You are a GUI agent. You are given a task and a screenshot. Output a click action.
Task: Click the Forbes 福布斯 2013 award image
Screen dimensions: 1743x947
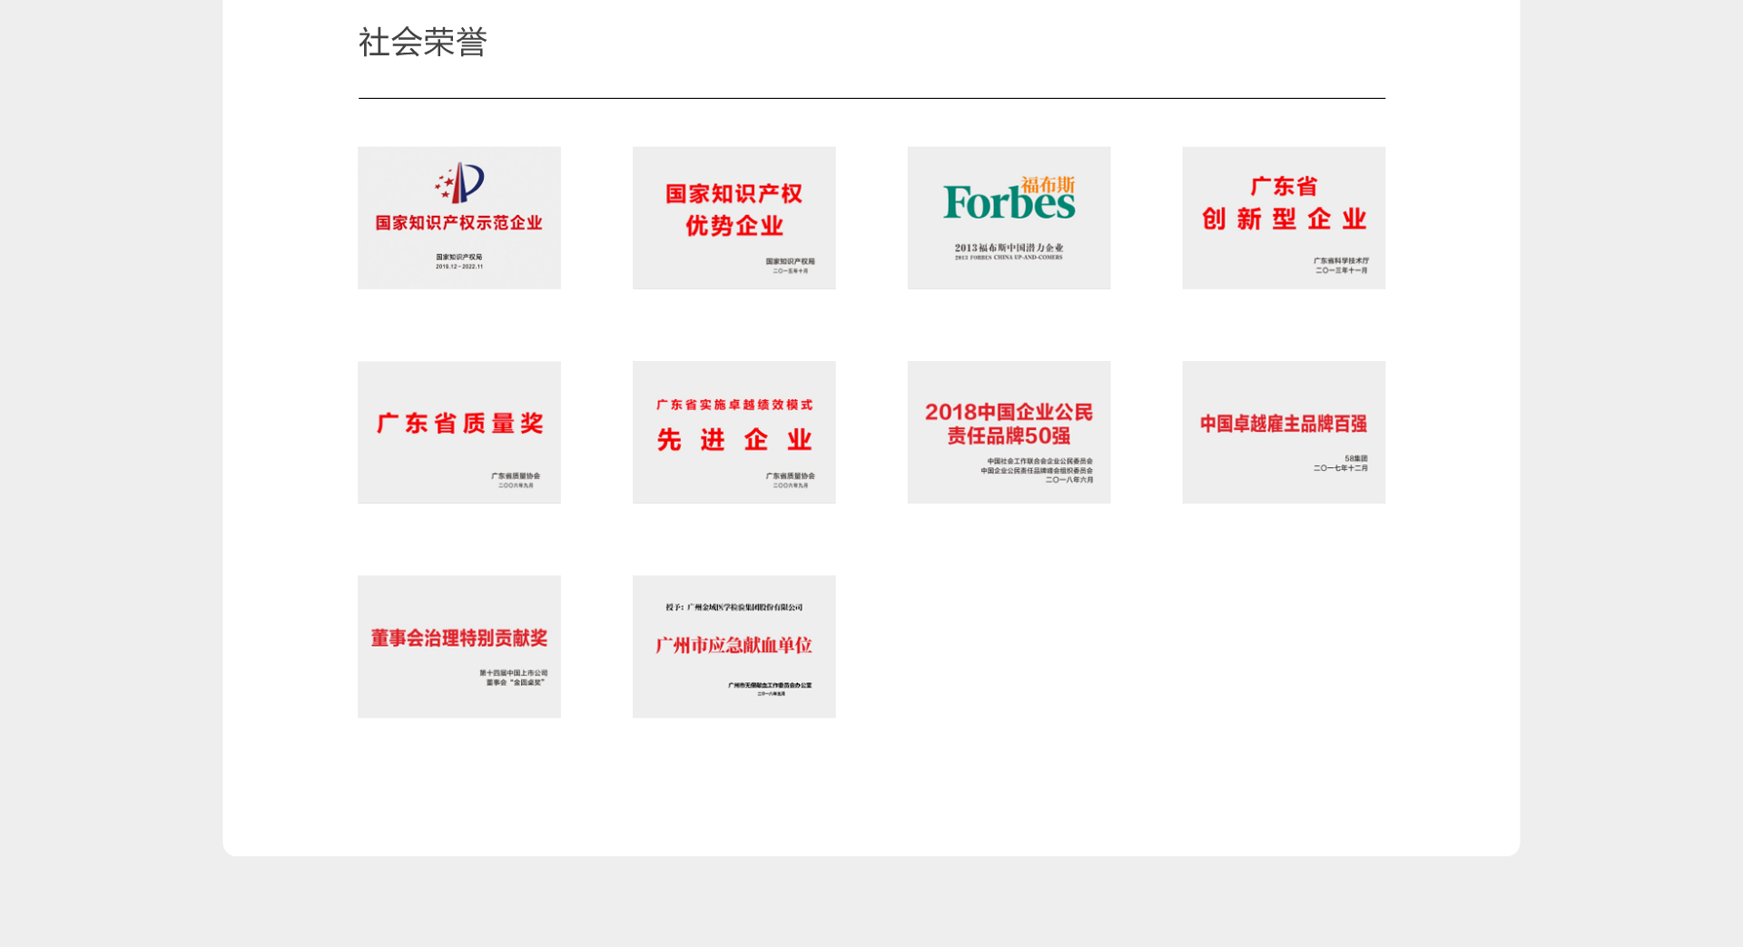pos(1009,218)
